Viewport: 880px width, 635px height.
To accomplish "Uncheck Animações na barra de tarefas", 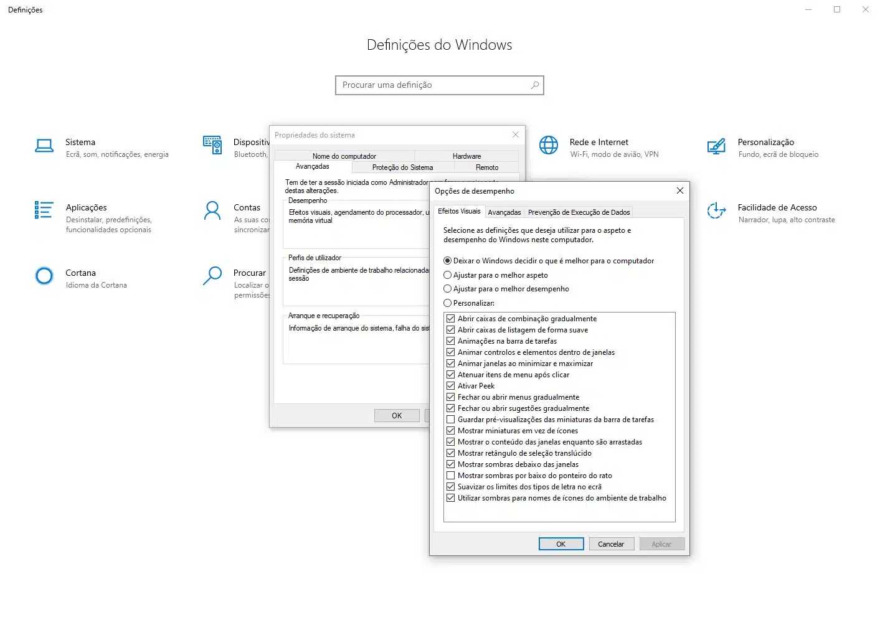I will click(450, 341).
